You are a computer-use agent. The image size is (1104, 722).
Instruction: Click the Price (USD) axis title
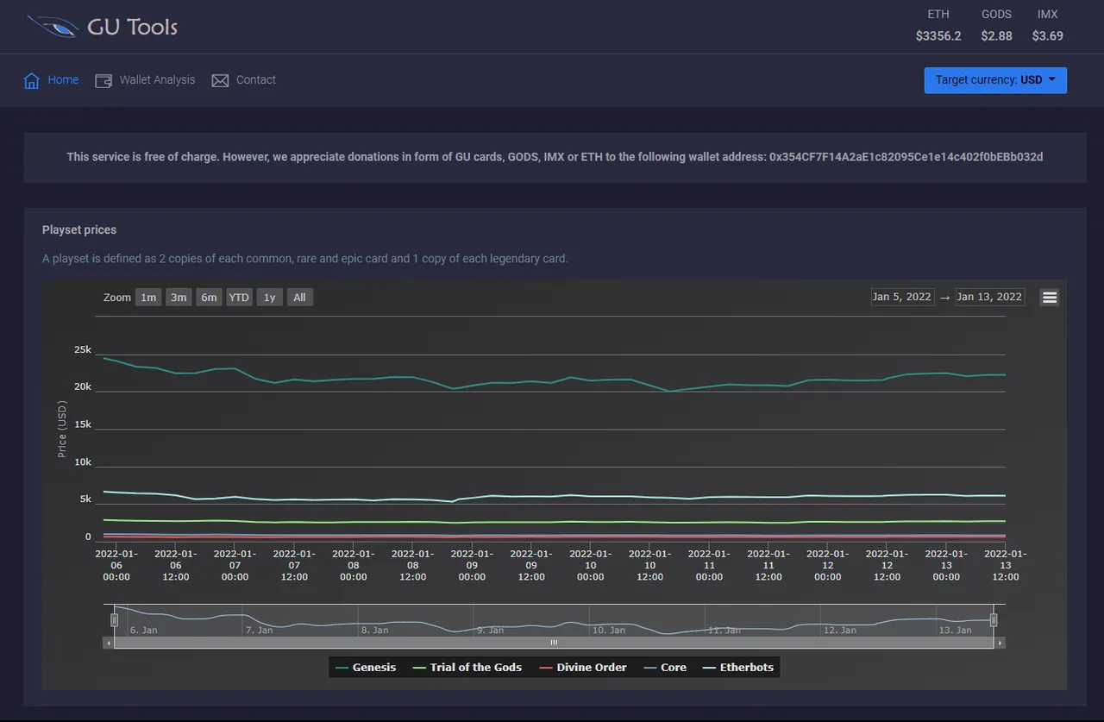[62, 429]
